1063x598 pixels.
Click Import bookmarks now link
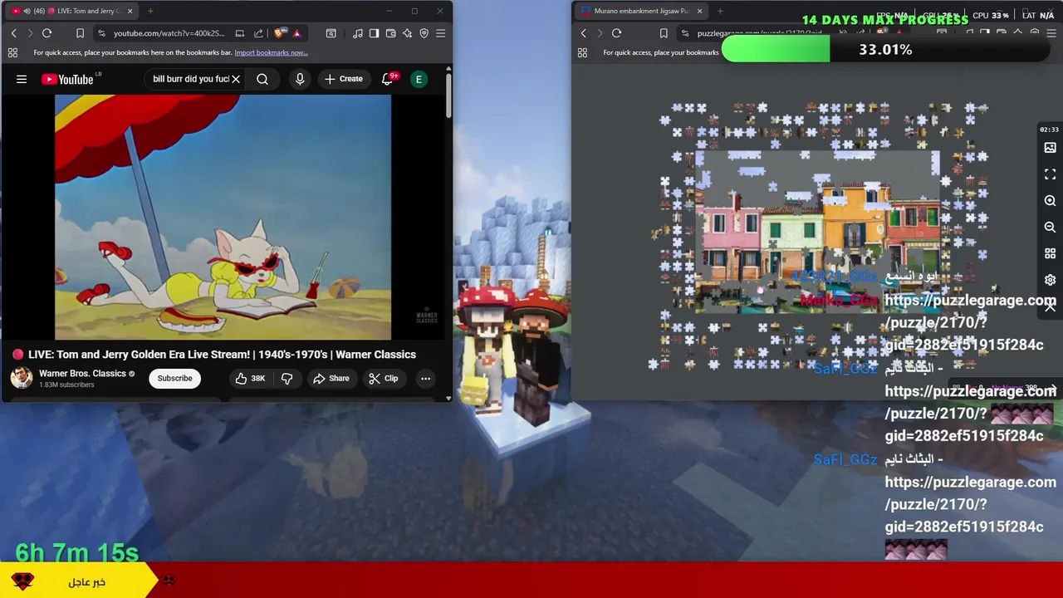271,52
